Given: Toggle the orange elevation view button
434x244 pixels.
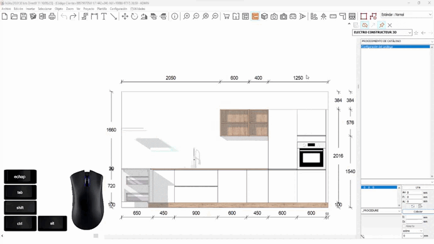Looking at the screenshot, I should point(255,16).
